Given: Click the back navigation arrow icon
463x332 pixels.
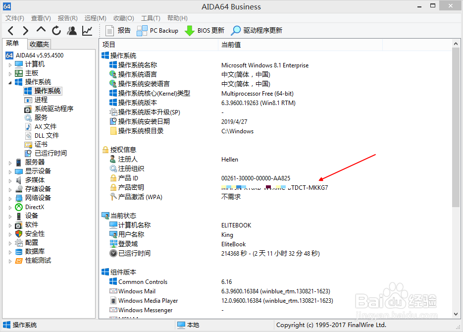Looking at the screenshot, I should point(10,30).
